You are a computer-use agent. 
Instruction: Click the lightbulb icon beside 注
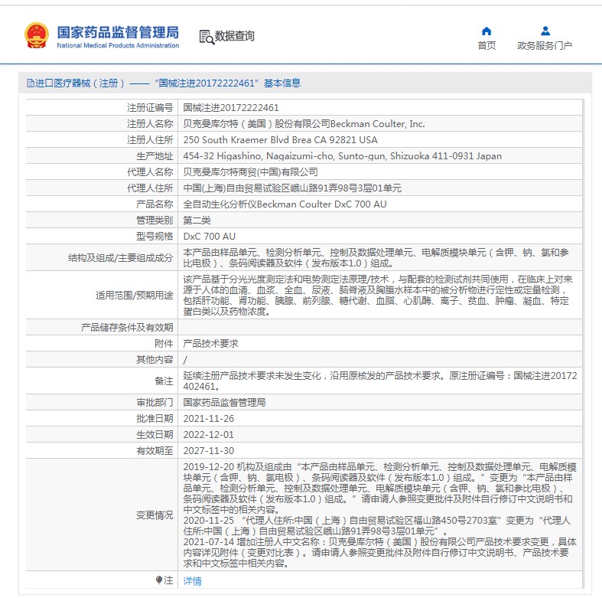[x=159, y=580]
